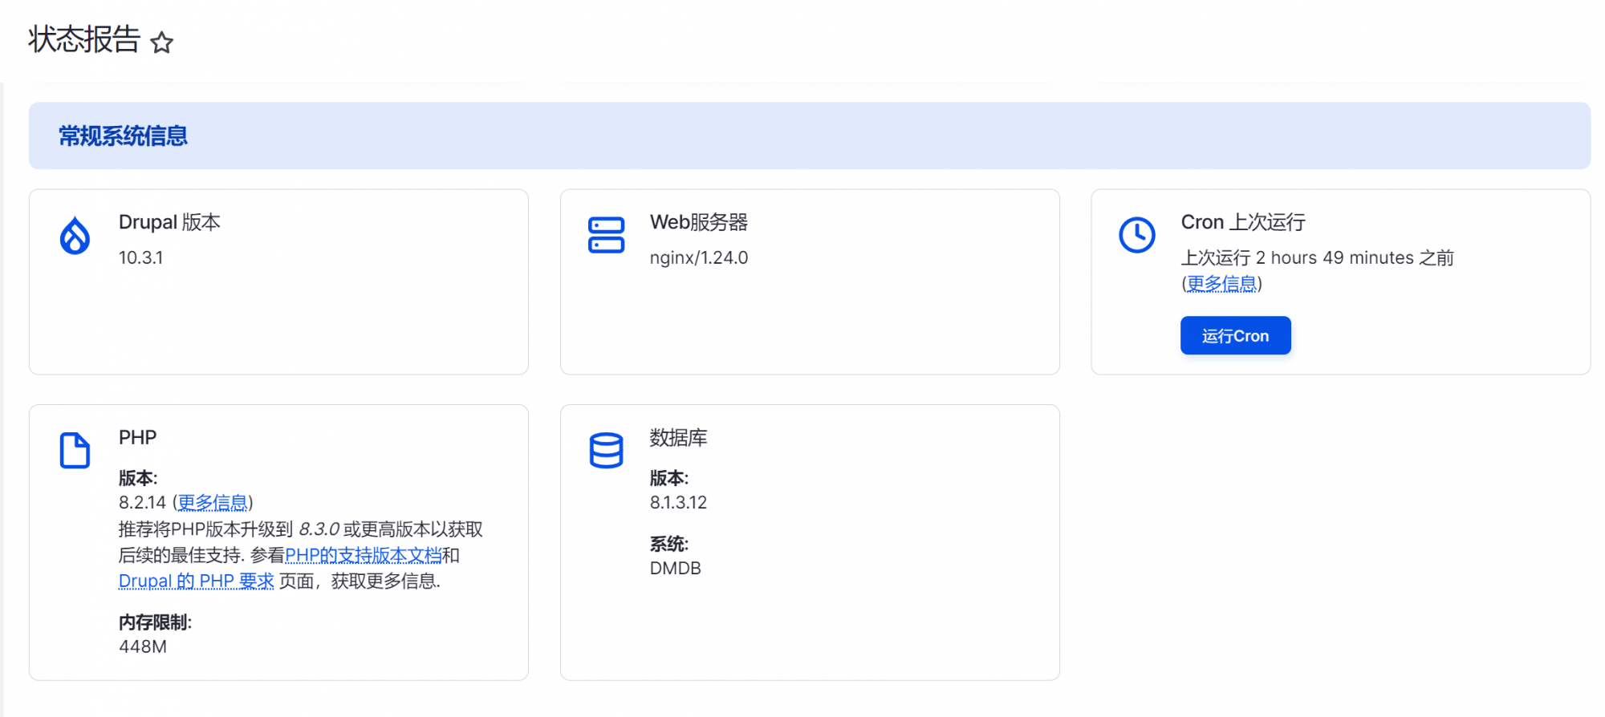The image size is (1605, 717).
Task: Open the PHP的支持版本文档 link
Action: [x=364, y=555]
